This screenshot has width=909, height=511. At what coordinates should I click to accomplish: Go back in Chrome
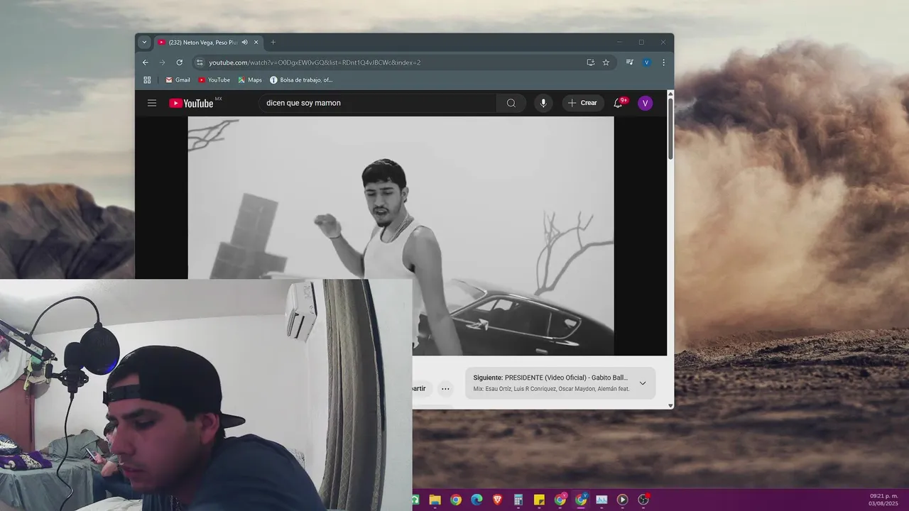[x=146, y=62]
